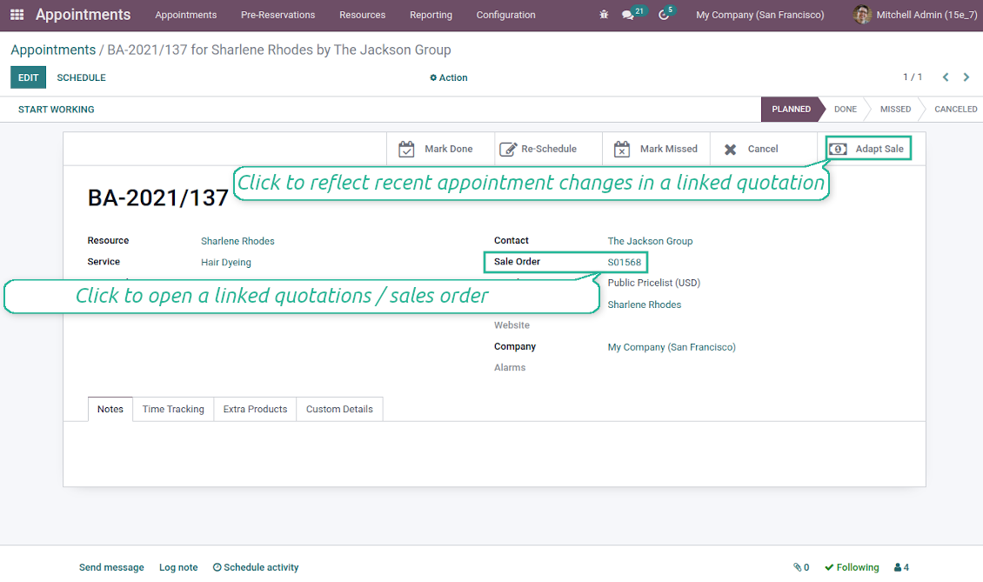
Task: Click the 1 / 1 pager counter
Action: pyautogui.click(x=913, y=77)
